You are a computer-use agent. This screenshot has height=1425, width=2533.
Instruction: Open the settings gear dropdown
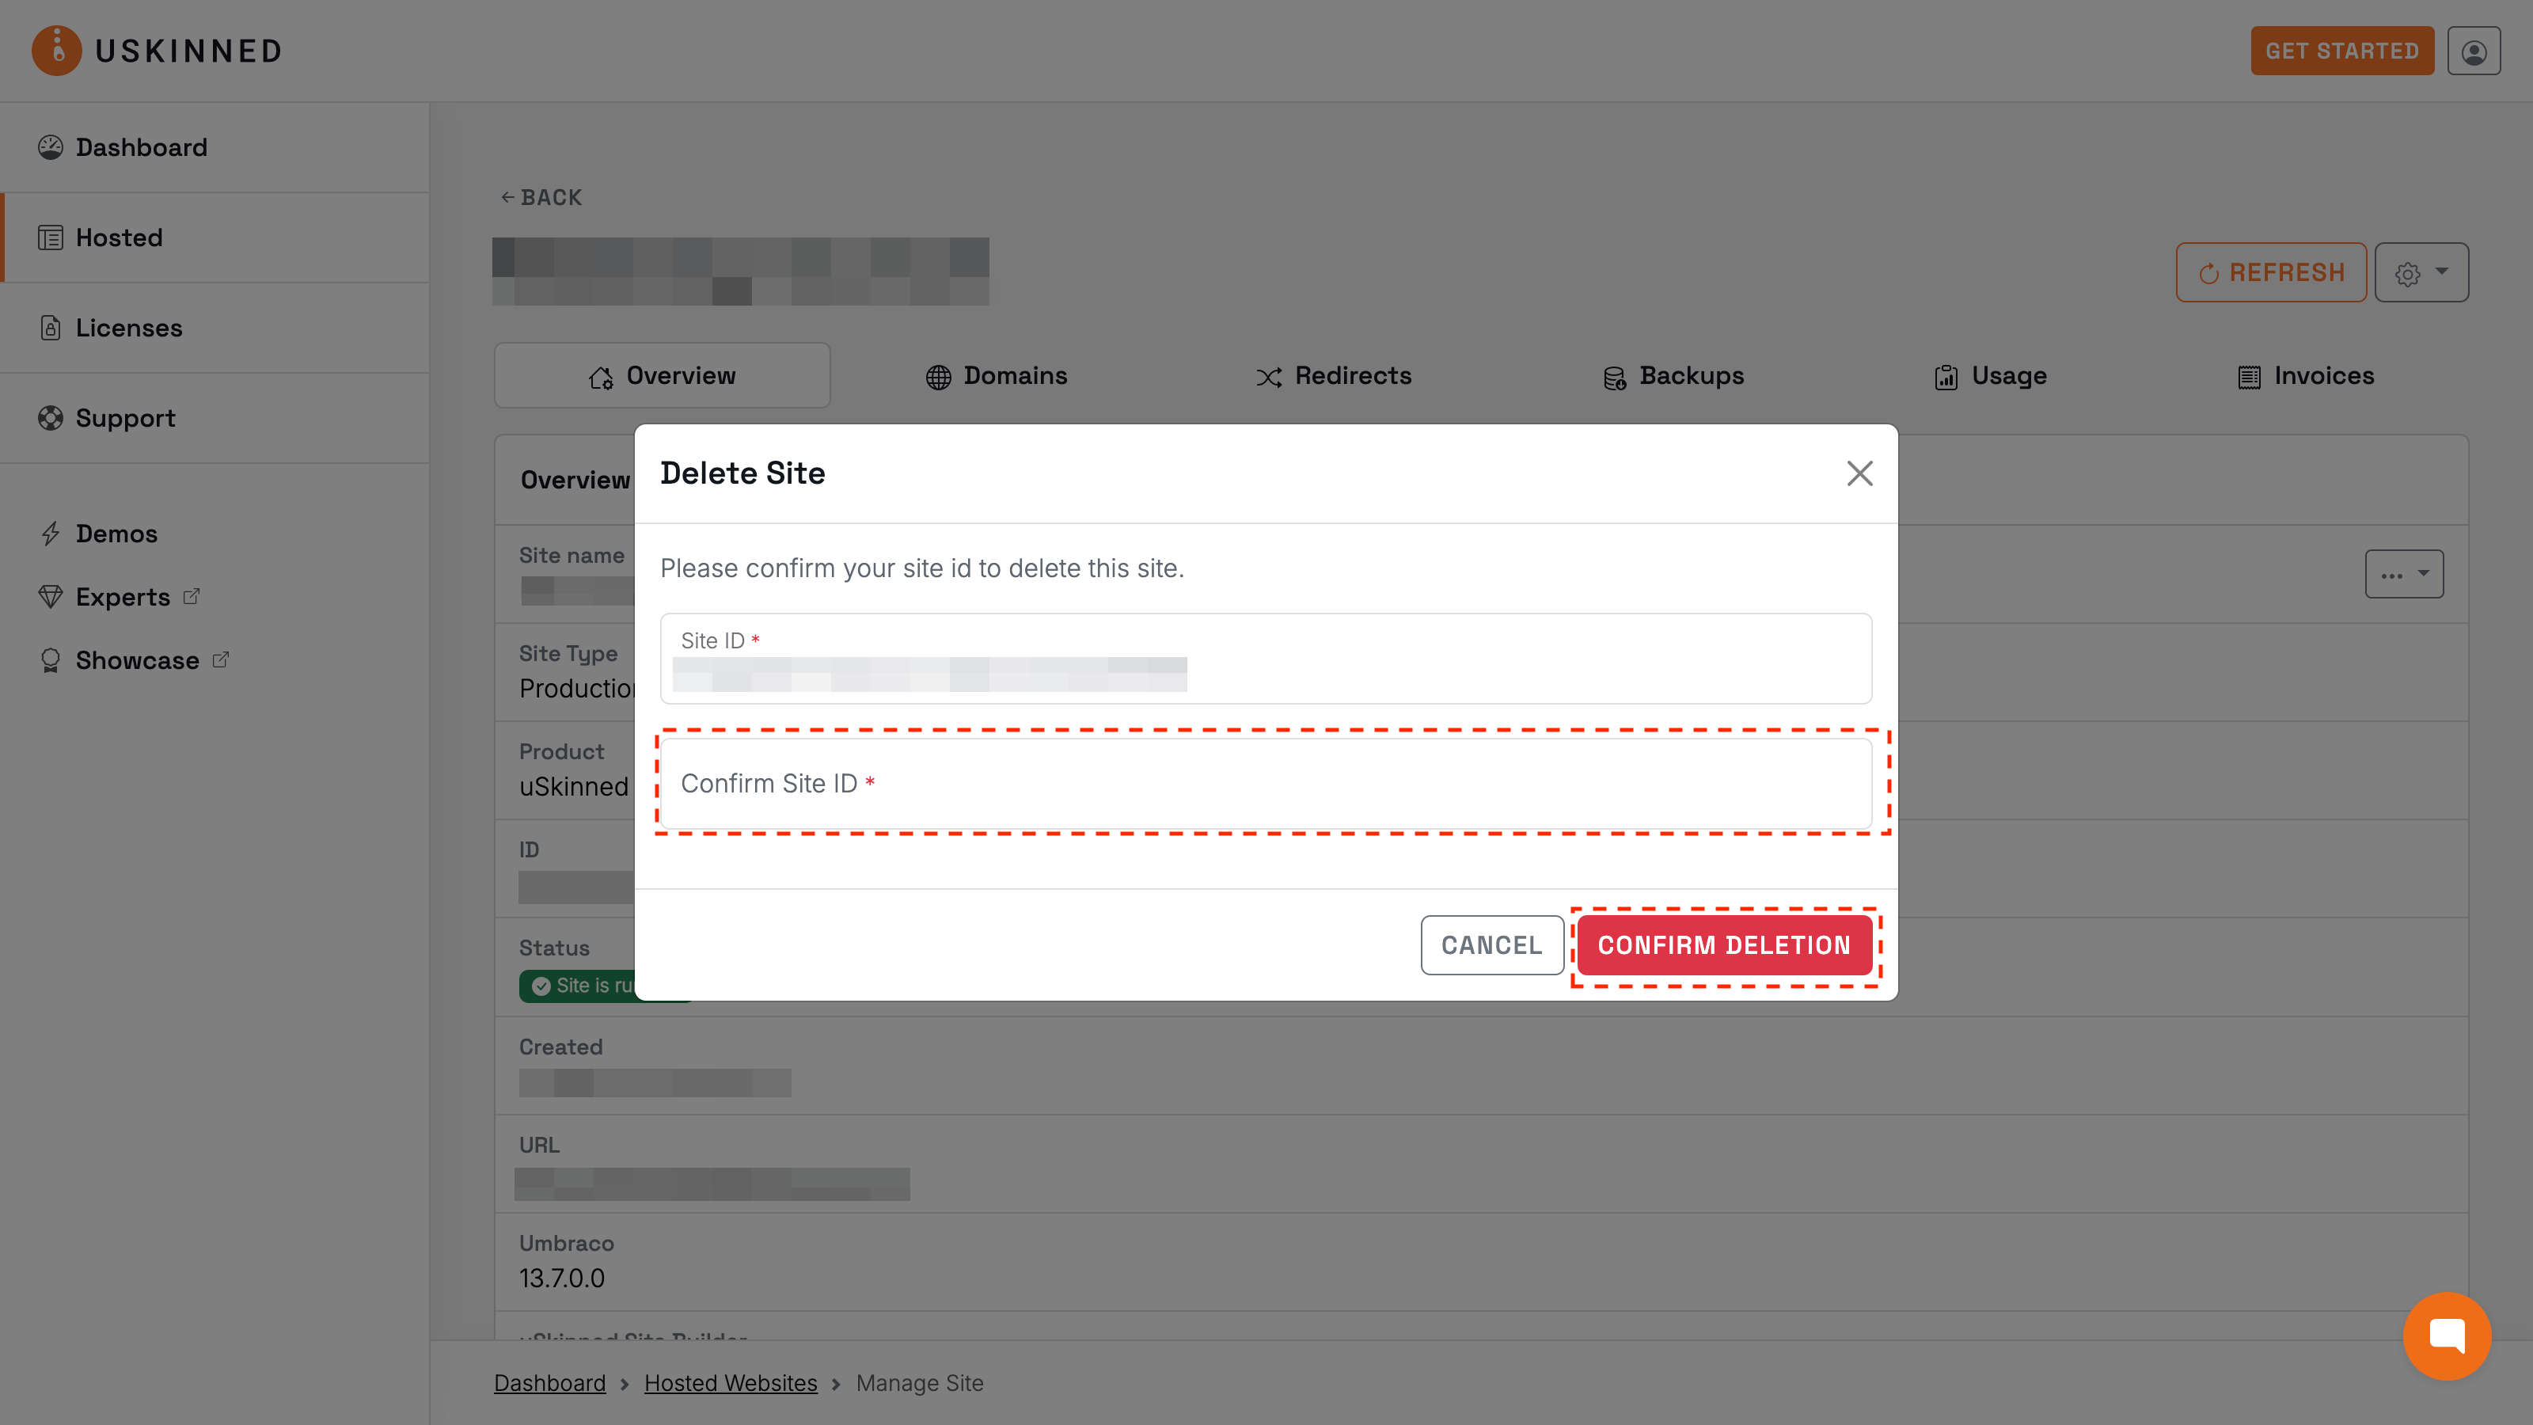click(x=2422, y=272)
